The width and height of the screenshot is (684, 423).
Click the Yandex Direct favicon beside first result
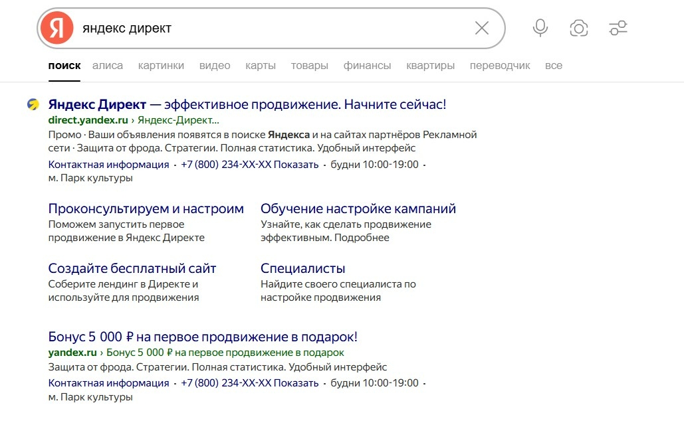pos(33,104)
